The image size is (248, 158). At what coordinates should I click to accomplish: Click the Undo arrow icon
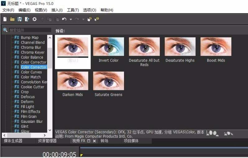(64, 19)
